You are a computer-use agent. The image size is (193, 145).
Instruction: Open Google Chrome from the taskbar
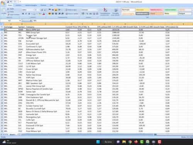pyautogui.click(x=130, y=142)
